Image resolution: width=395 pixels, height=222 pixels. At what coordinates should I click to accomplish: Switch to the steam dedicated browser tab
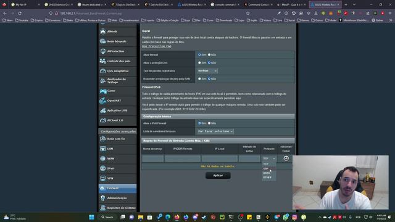tap(91, 4)
